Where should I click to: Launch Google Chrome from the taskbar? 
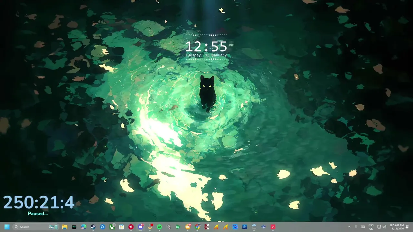click(x=197, y=227)
